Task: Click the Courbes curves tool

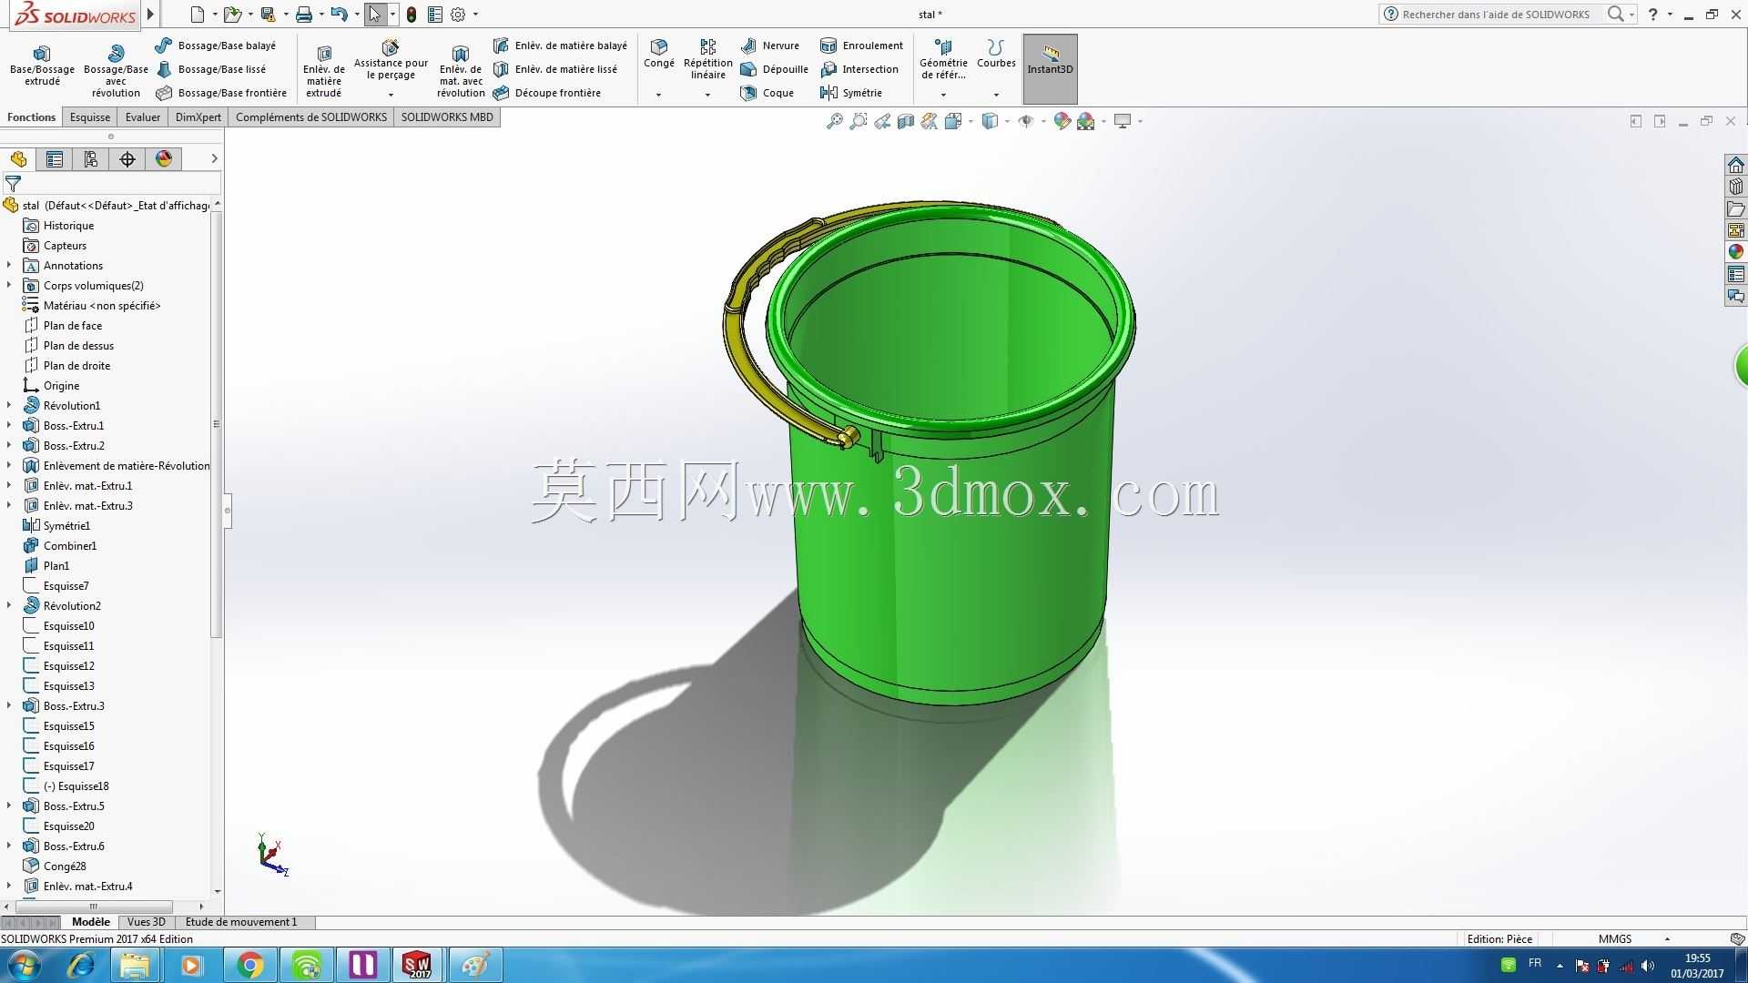Action: (x=996, y=54)
